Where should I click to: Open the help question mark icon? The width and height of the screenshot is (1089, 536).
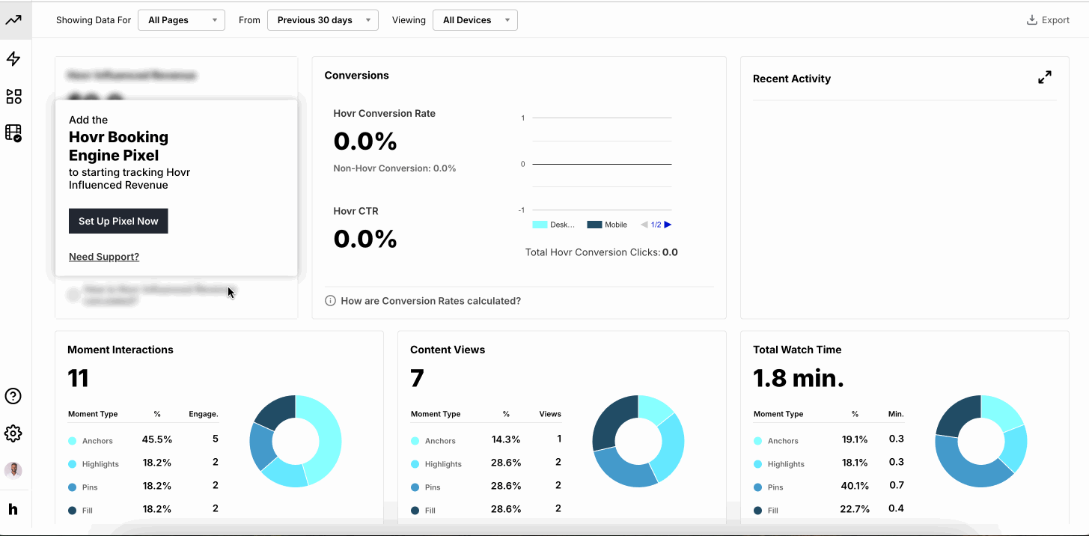pos(13,396)
